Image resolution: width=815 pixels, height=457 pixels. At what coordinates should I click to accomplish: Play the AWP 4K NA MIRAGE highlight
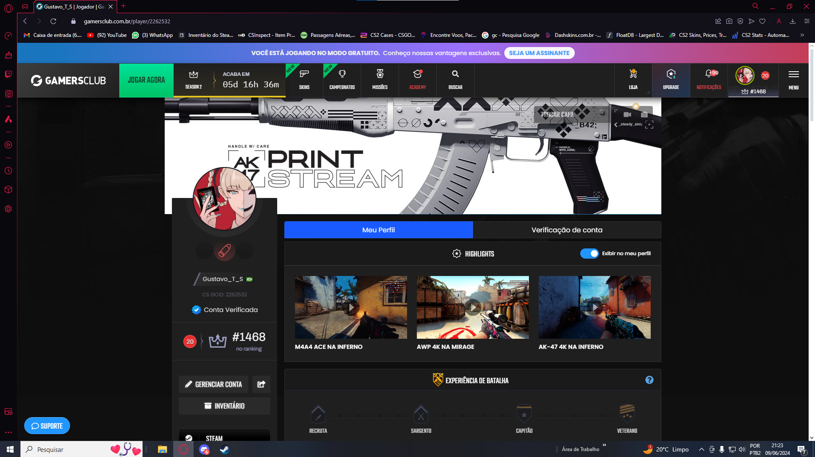473,307
